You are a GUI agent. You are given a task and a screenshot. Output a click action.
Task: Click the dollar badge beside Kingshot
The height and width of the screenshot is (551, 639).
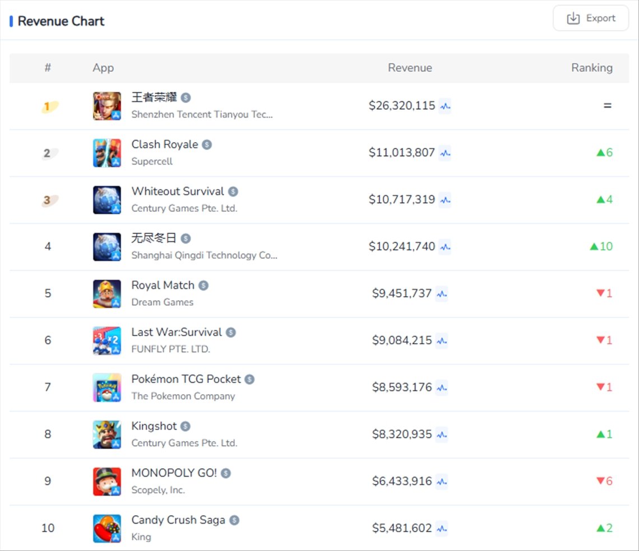(x=186, y=427)
